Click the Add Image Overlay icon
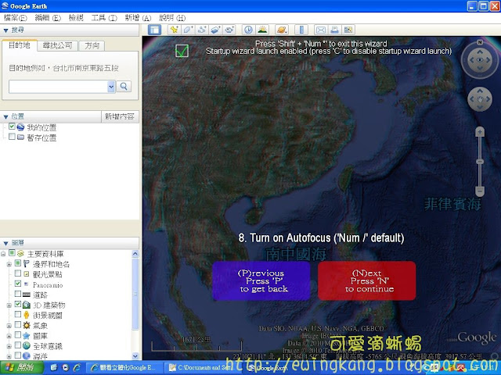 click(216, 30)
